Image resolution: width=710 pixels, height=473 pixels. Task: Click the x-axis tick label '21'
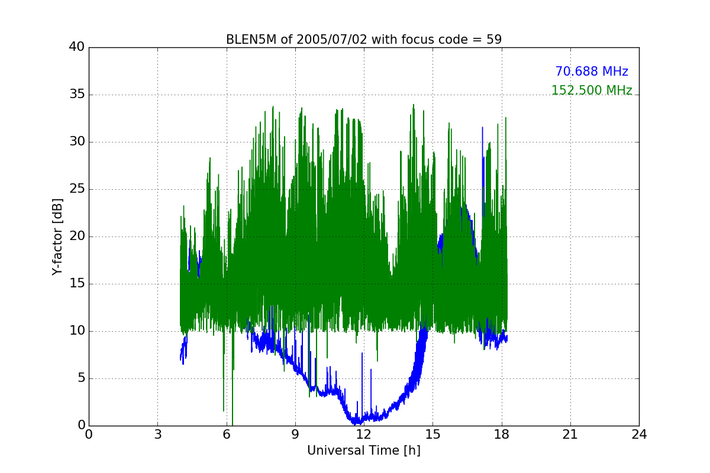570,434
